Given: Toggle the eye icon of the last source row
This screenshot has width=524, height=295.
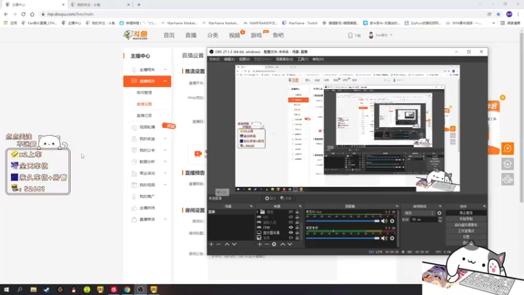Looking at the screenshot, I should coord(291,238).
